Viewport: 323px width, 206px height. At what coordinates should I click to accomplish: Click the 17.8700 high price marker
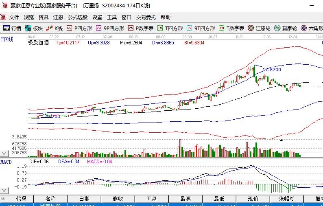(x=272, y=70)
